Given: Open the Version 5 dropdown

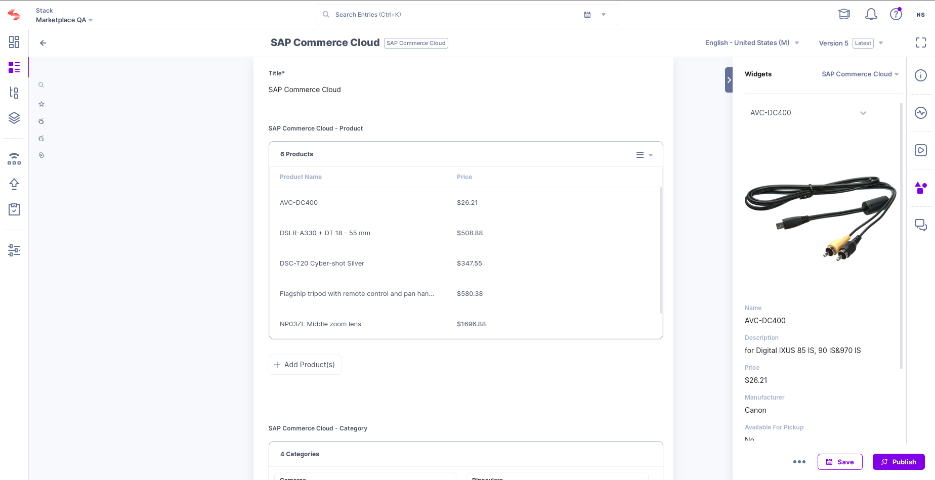Looking at the screenshot, I should click(851, 43).
